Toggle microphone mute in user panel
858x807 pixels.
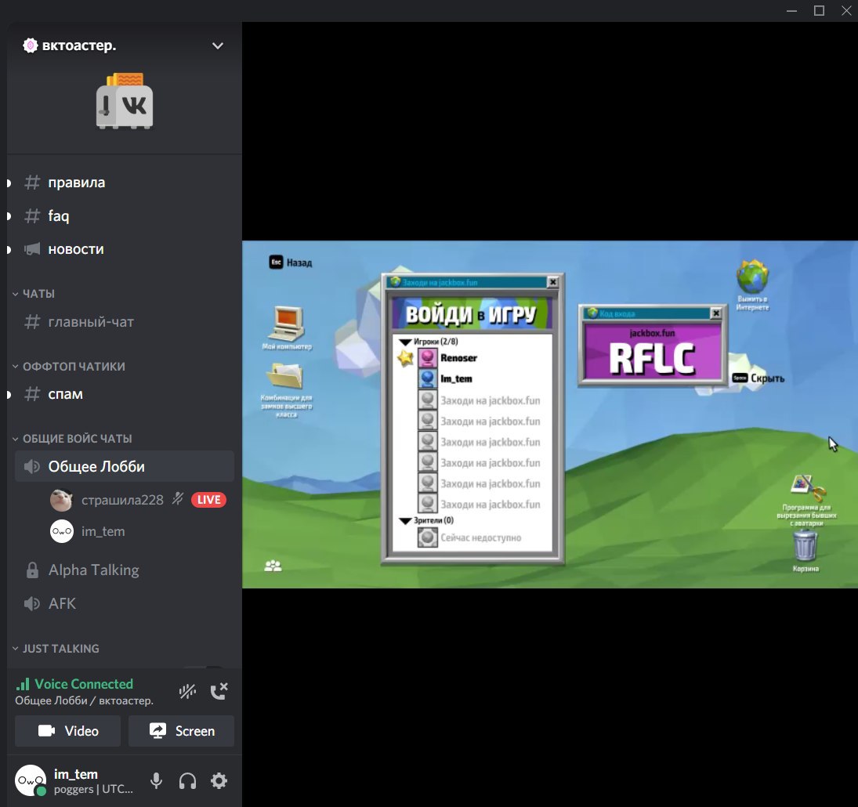pos(156,780)
